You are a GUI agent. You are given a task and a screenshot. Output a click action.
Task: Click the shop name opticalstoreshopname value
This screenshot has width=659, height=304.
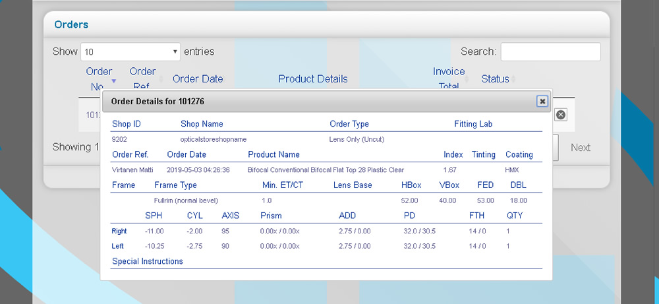tap(213, 139)
